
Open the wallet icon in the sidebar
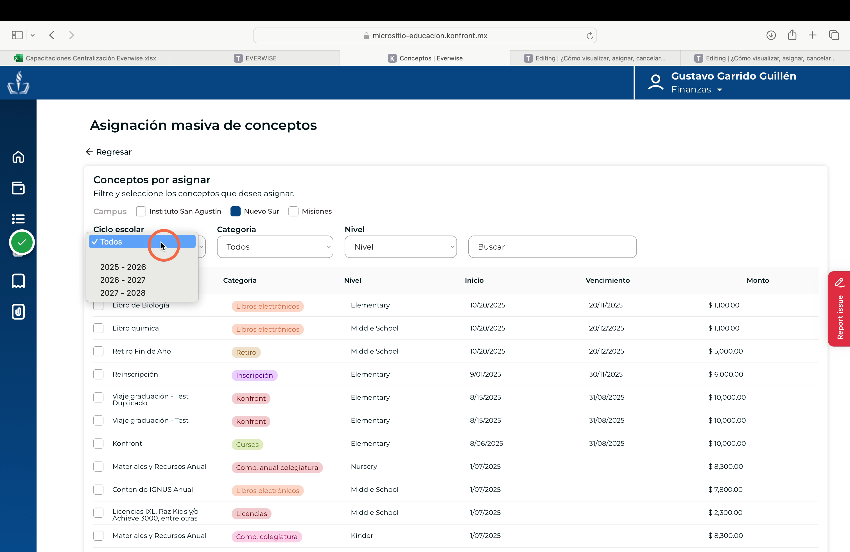[18, 188]
